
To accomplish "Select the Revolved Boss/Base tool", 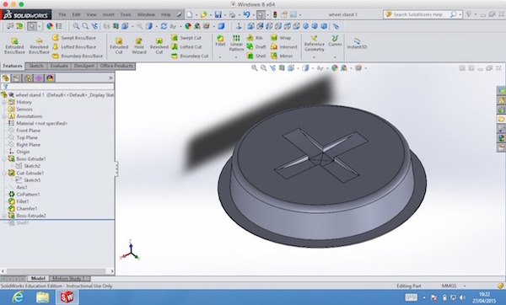I will 39,45.
